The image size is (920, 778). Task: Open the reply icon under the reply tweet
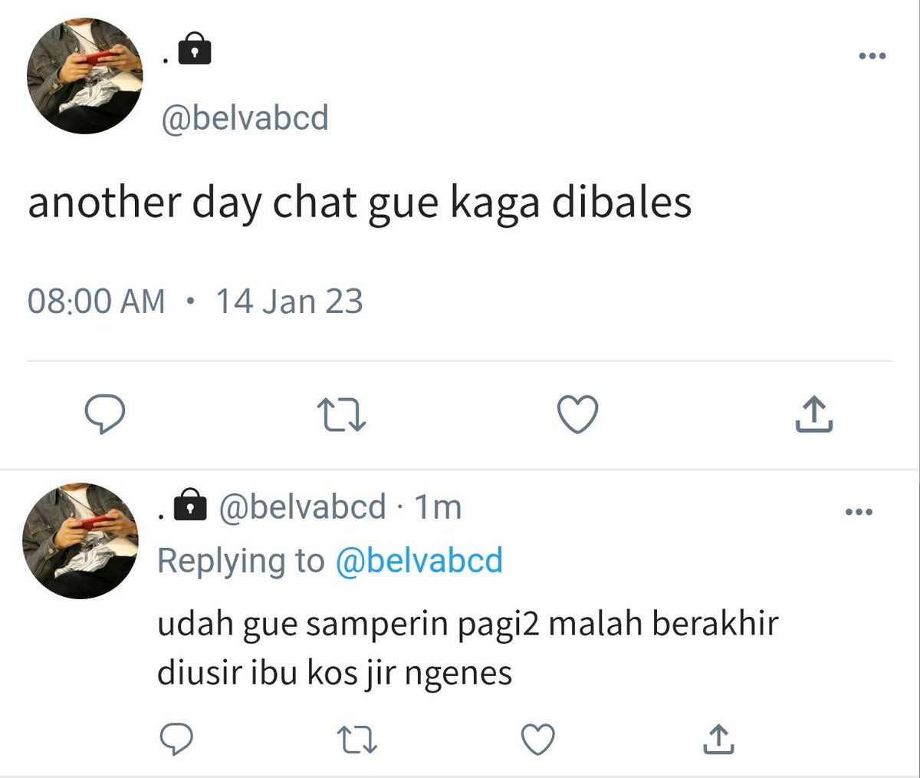[176, 738]
